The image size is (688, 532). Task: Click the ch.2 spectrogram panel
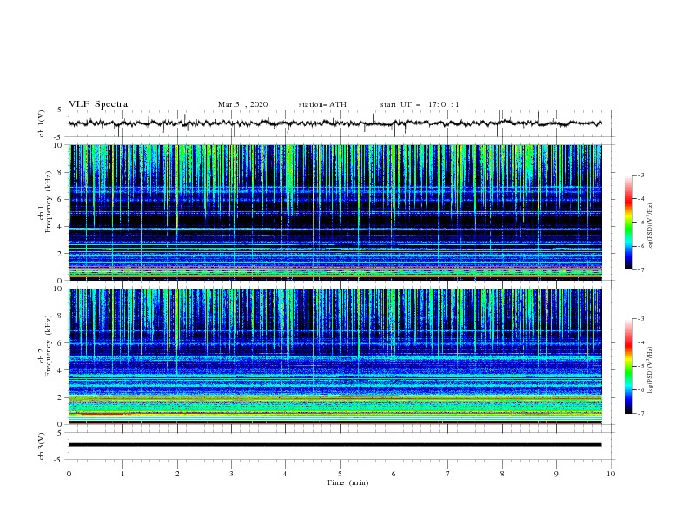click(x=334, y=356)
